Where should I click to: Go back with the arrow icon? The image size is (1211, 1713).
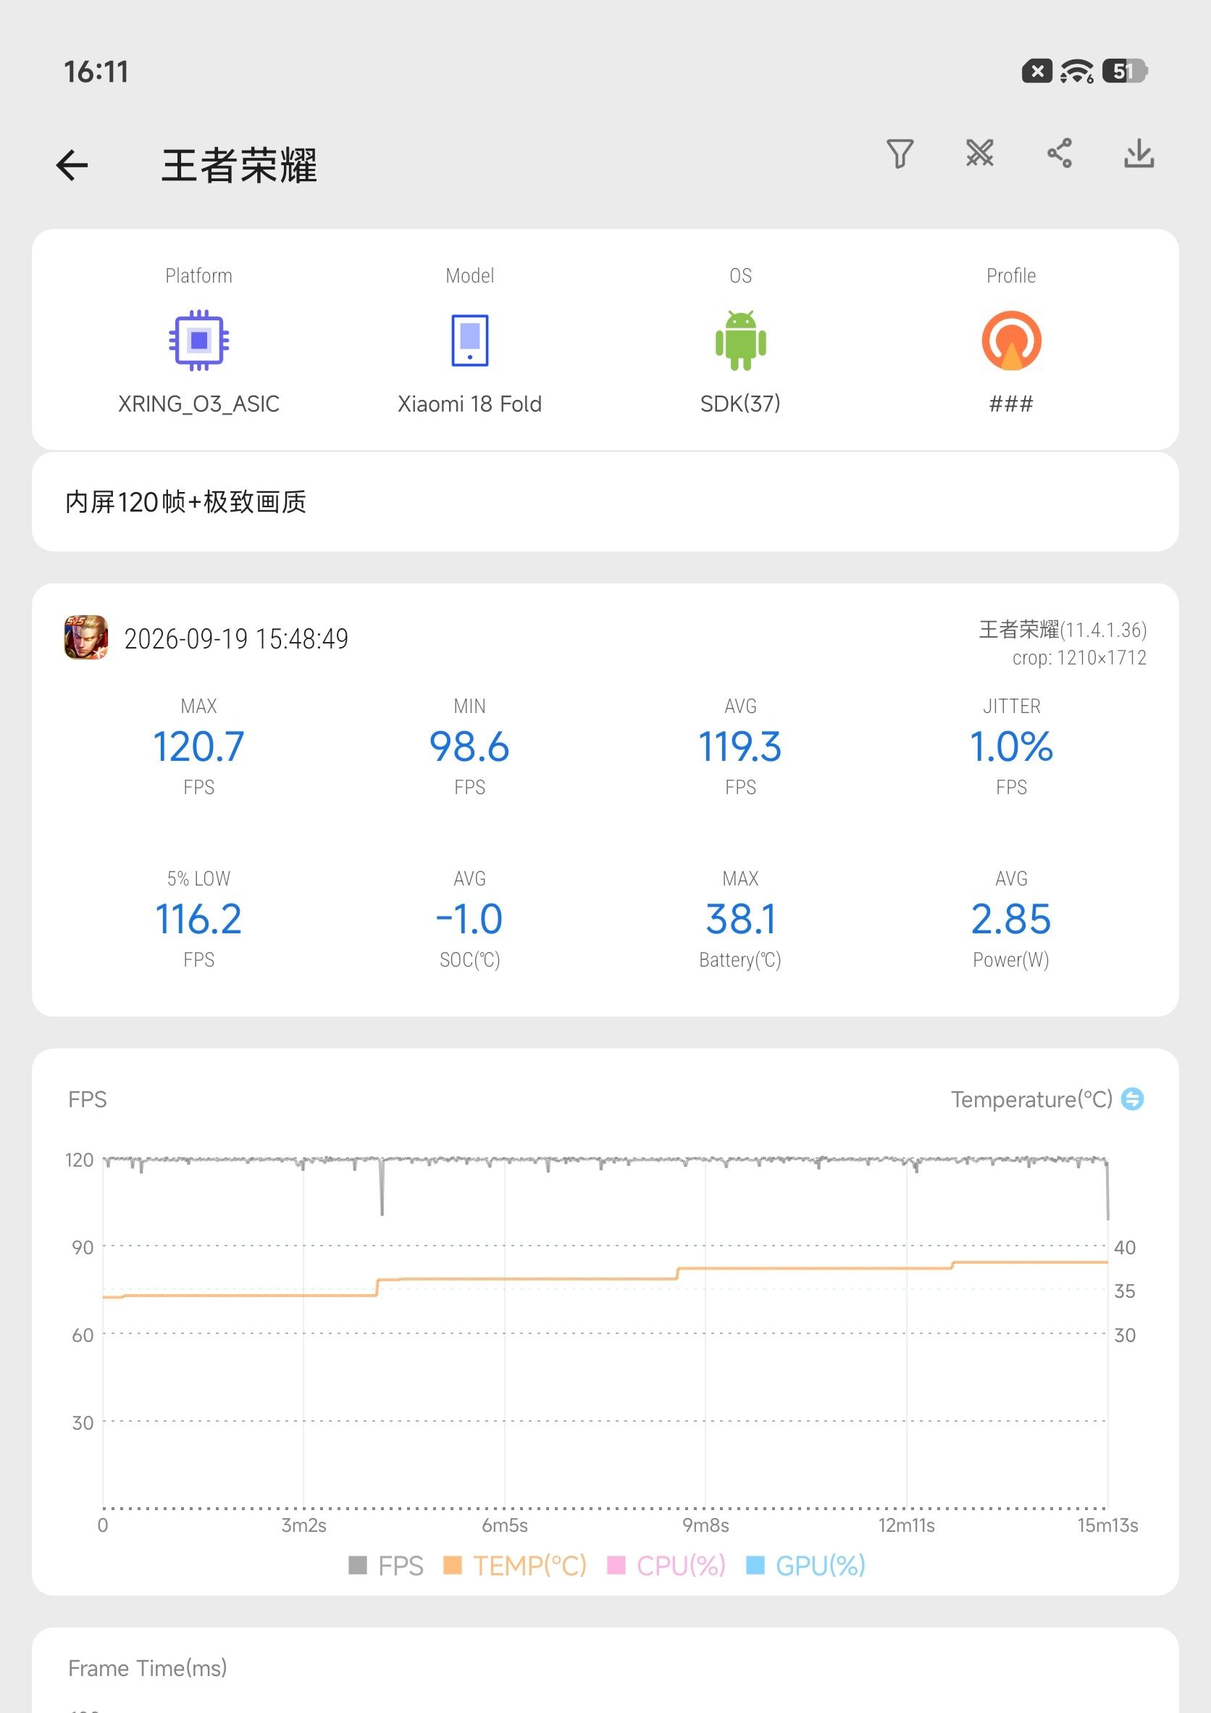coord(72,165)
